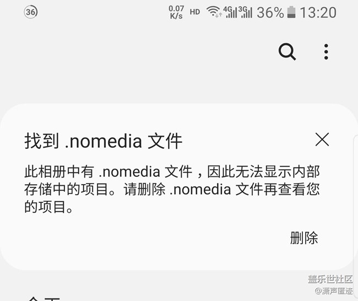Dismiss the .nomedia notice with X
The image size is (358, 301).
322,139
